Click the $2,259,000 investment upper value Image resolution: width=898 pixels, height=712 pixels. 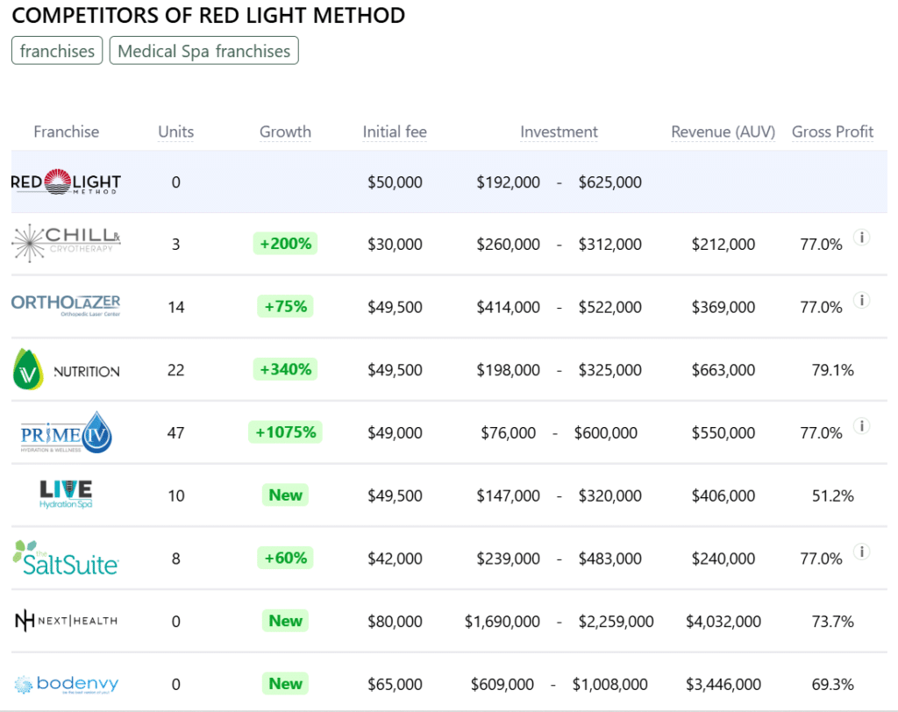616,622
